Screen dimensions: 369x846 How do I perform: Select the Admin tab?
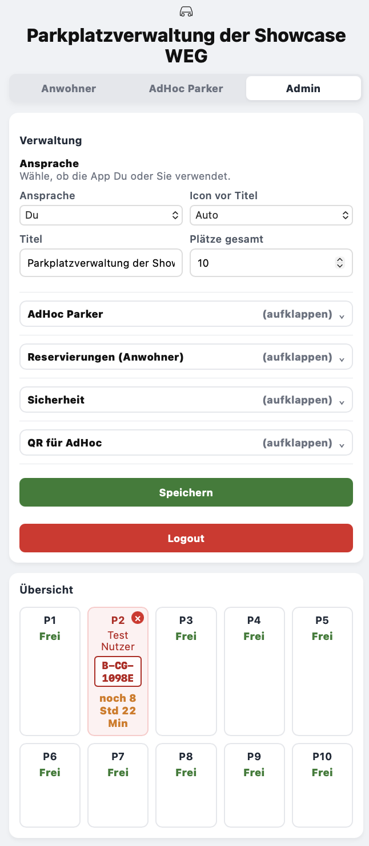303,88
